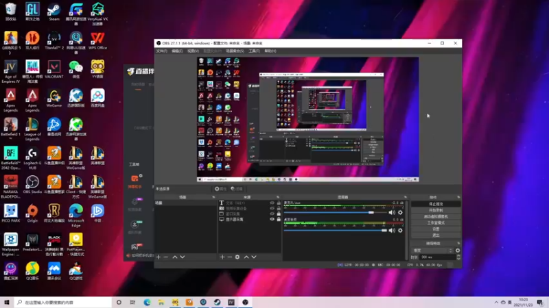Open the League of Legends desktop shortcut

pos(32,129)
